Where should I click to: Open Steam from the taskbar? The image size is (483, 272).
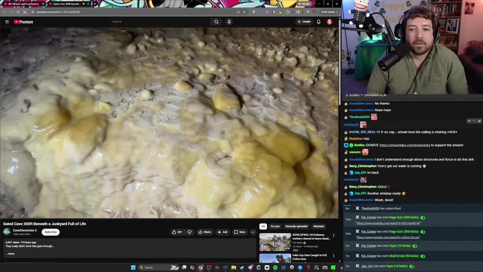pos(242,267)
